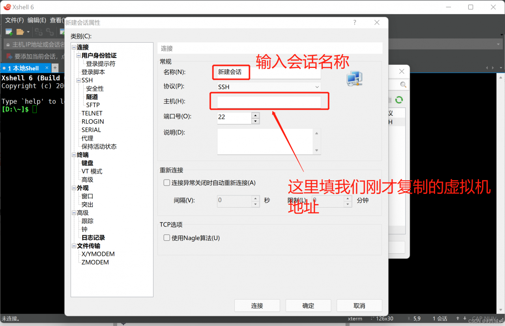Select X/YMODEM in the category tree
Viewport: 505px width, 326px height.
(x=98, y=254)
